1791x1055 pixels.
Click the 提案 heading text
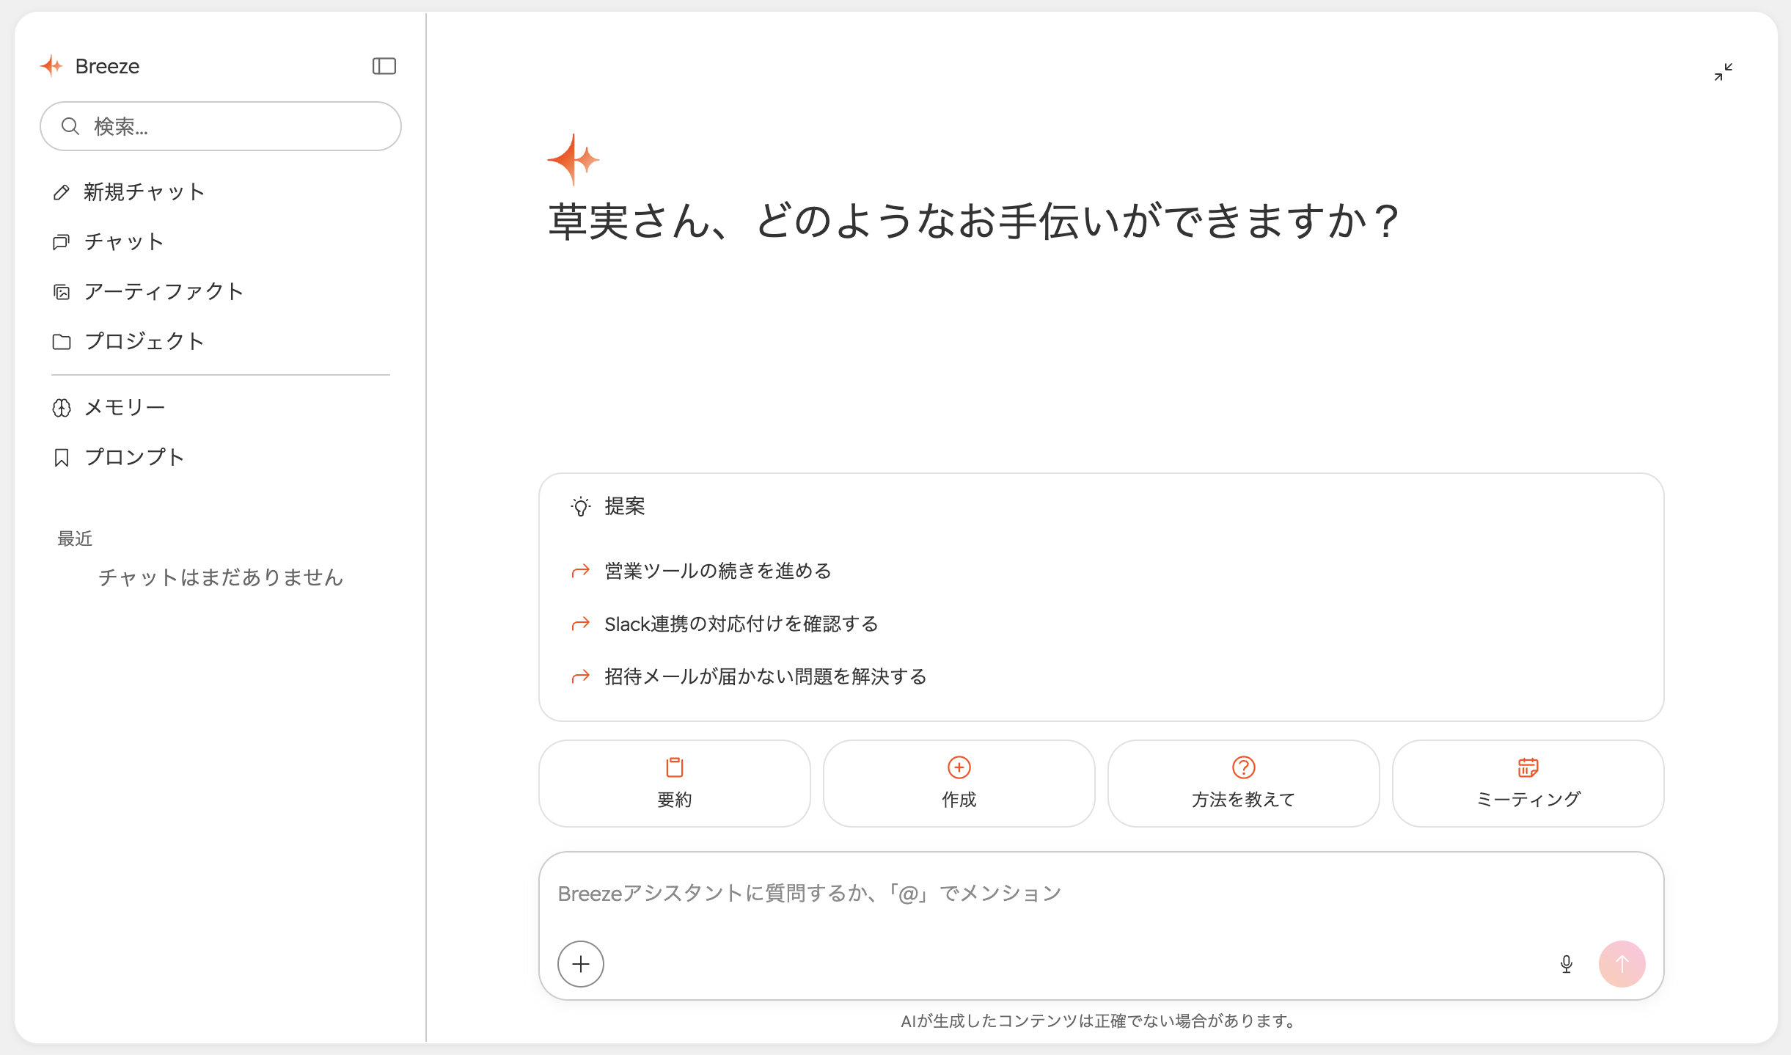coord(624,506)
